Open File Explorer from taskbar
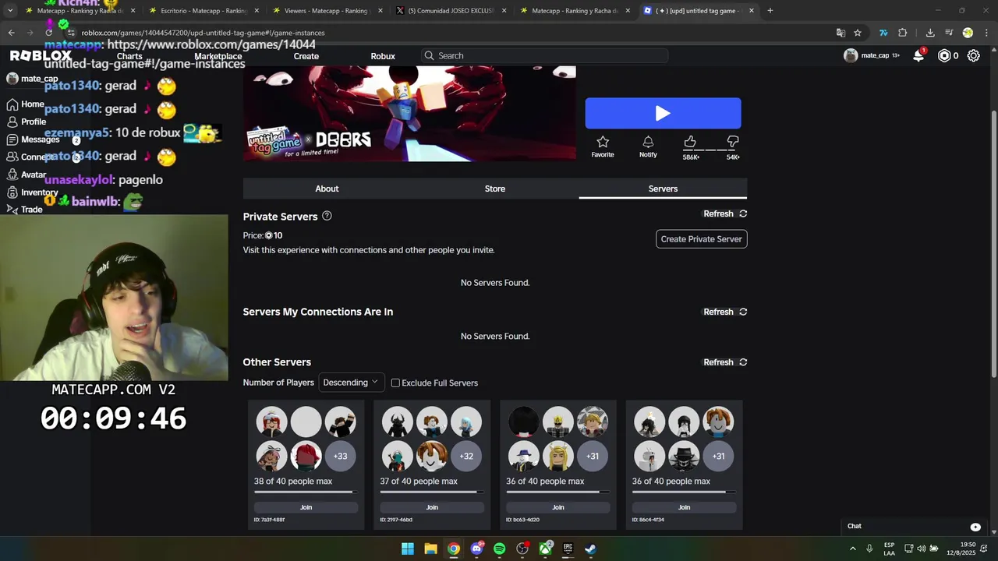 (x=430, y=549)
